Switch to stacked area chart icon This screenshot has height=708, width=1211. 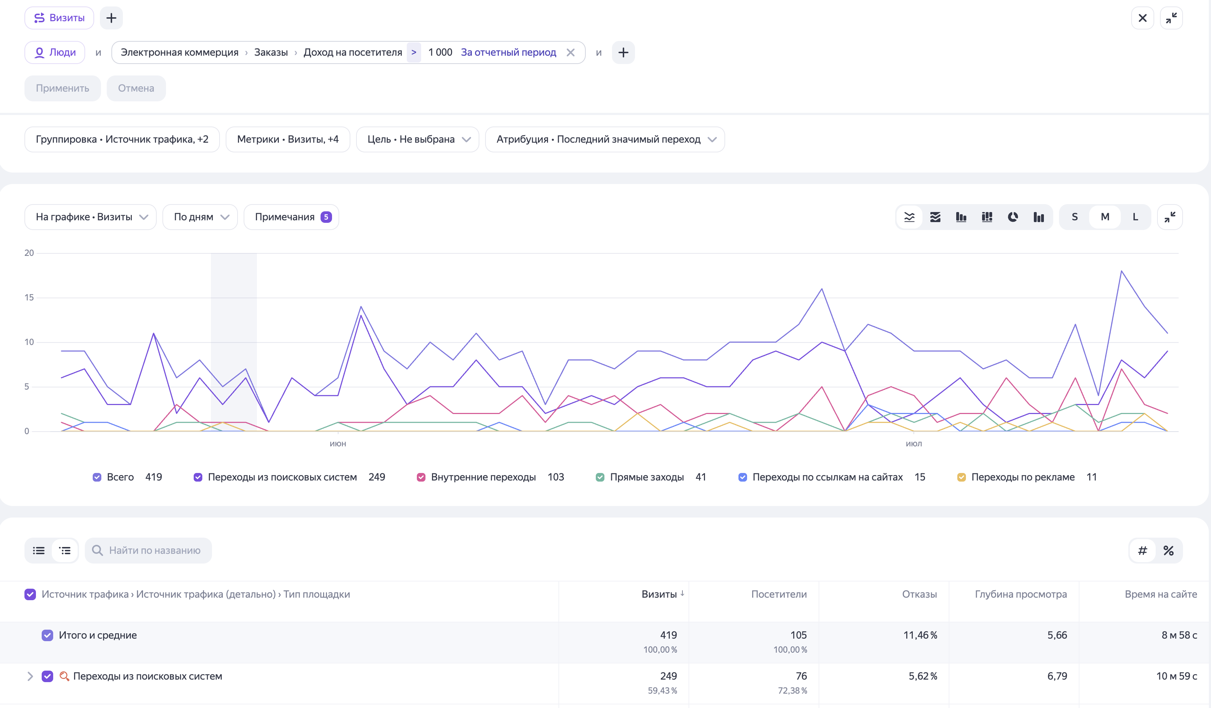935,217
